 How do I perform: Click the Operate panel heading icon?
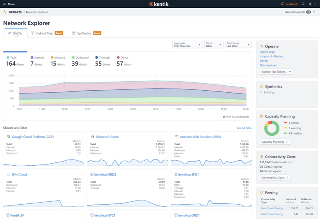[x=262, y=46]
